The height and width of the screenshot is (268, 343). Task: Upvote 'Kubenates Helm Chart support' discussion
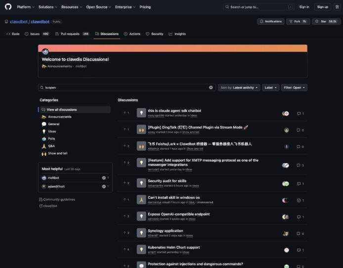[x=126, y=250]
